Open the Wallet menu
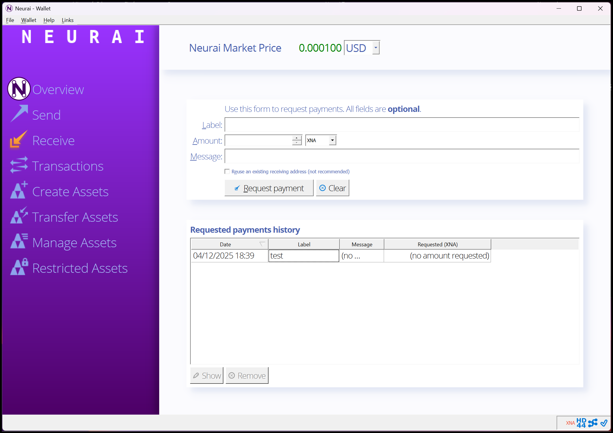 tap(29, 20)
